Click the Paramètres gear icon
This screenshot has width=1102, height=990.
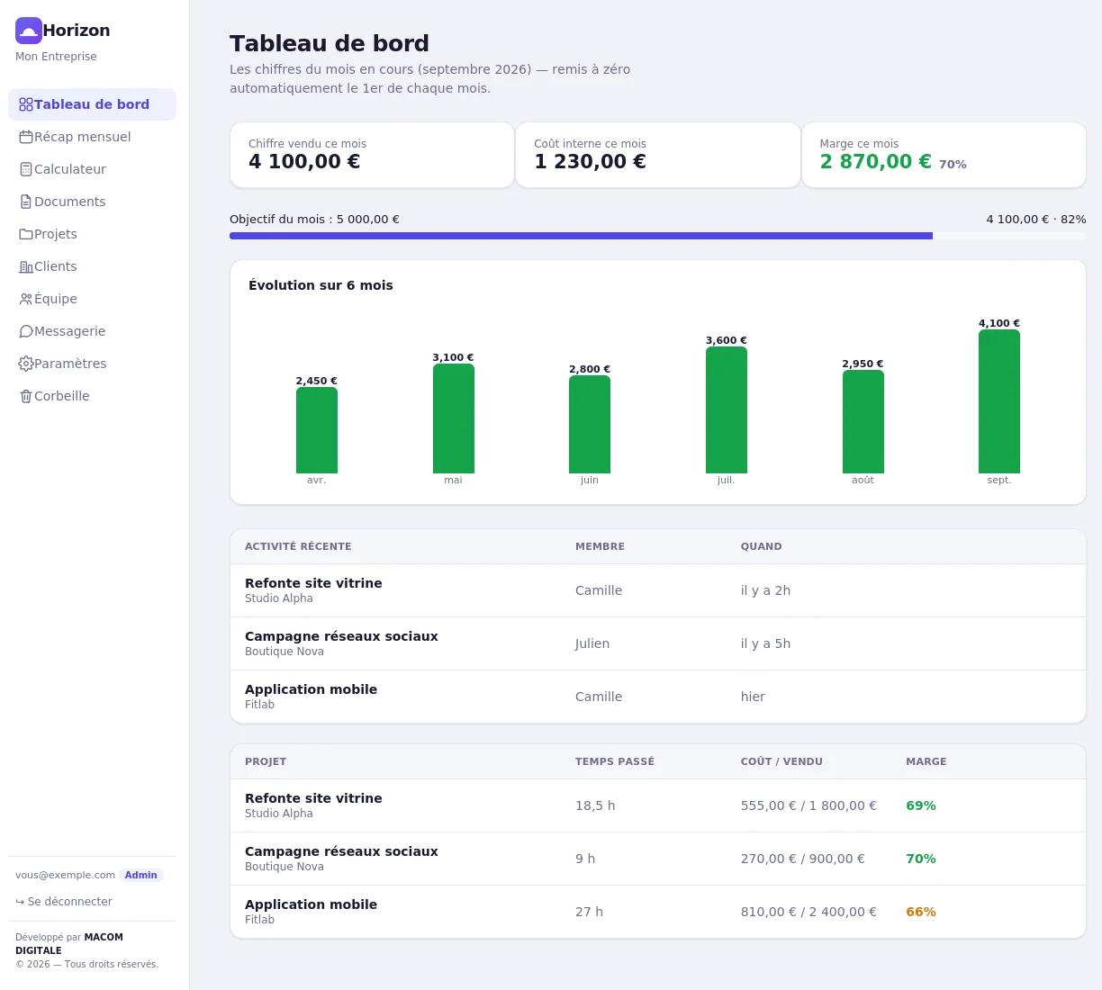(x=26, y=364)
